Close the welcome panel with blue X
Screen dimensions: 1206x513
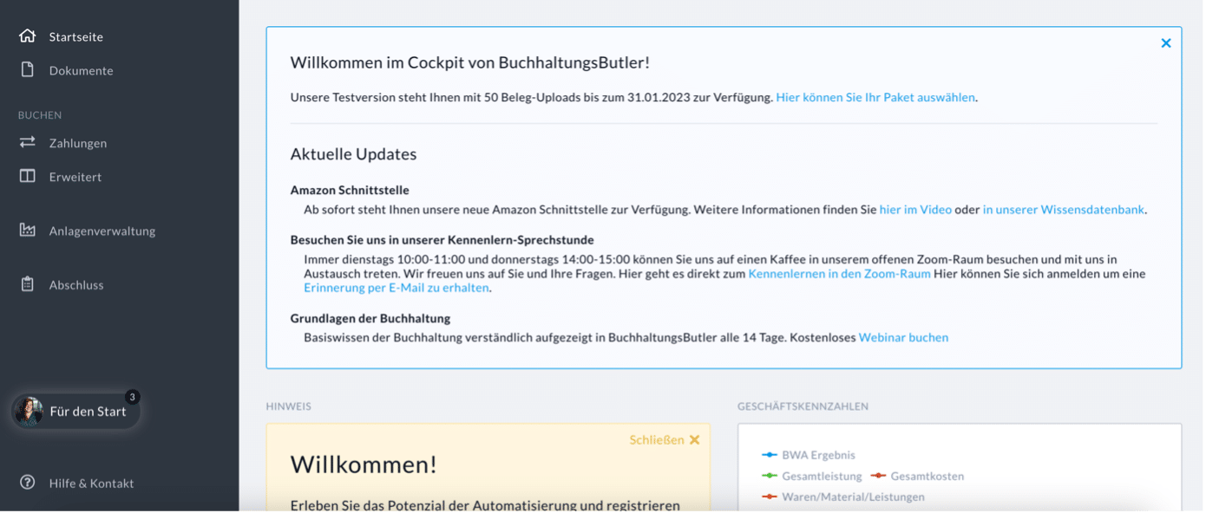pos(1166,43)
